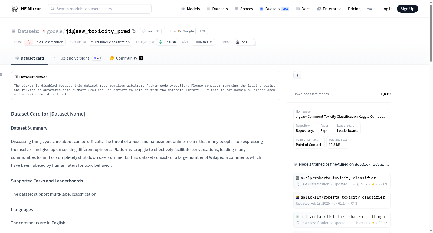
Task: Click the Models trained or fine-tuned heading
Action: click(342, 164)
